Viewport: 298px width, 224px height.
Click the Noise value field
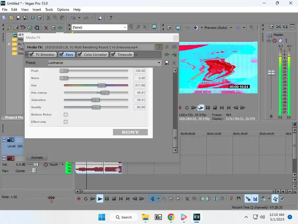pyautogui.click(x=139, y=78)
